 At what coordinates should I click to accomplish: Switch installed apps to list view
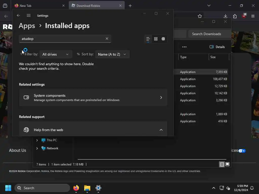tap(148, 39)
